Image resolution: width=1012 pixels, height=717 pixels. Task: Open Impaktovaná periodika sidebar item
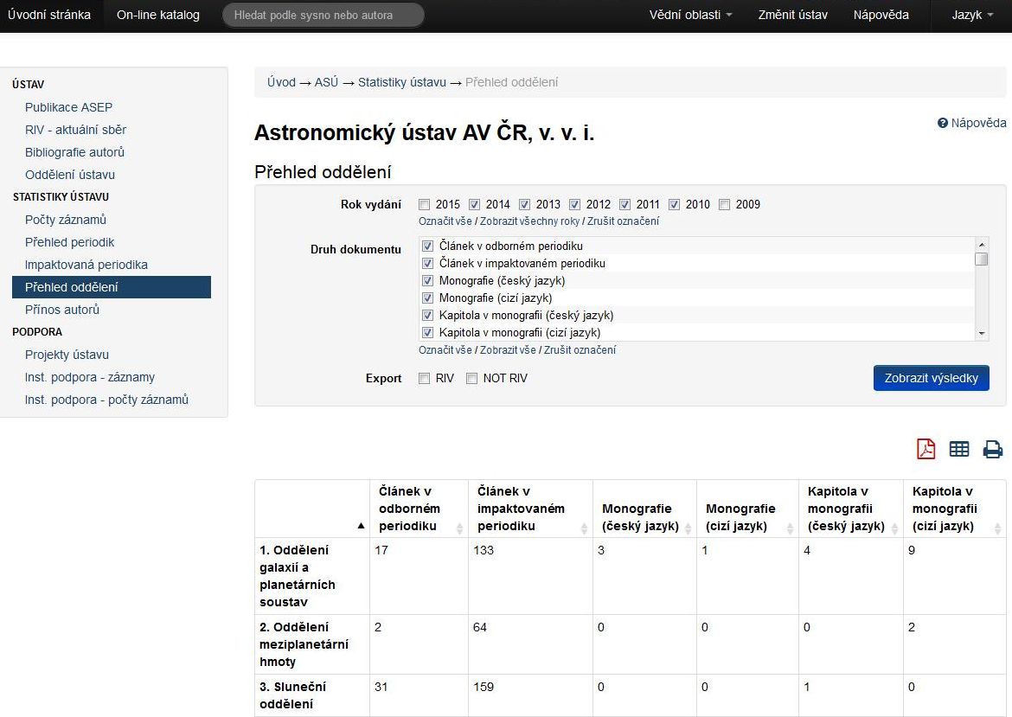point(86,266)
